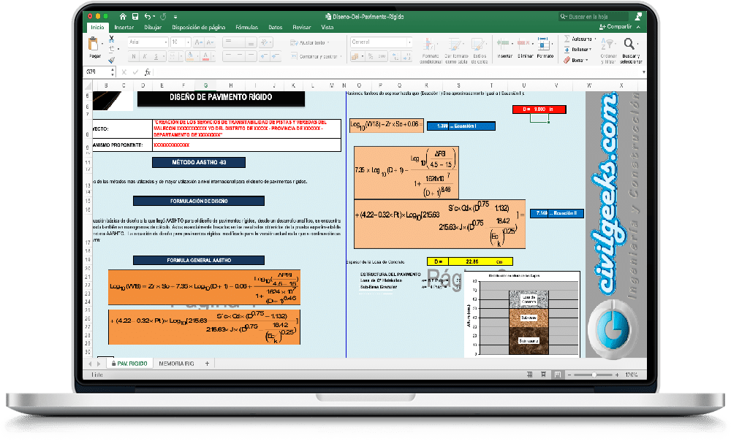This screenshot has height=441, width=731.
Task: Open the Datos ribbon tab
Action: [275, 28]
